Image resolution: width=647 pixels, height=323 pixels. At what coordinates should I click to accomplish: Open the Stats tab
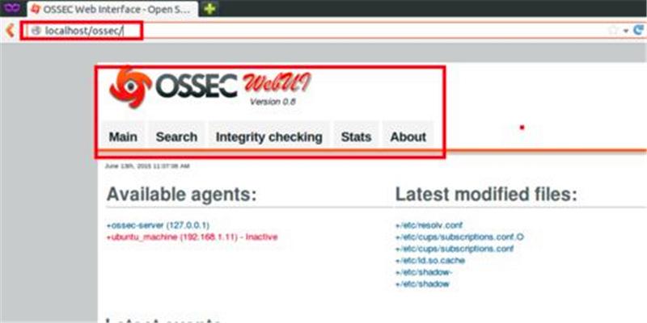pos(356,136)
